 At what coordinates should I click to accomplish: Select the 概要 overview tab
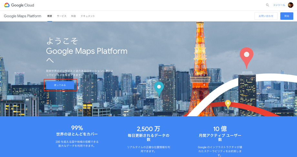click(50, 16)
